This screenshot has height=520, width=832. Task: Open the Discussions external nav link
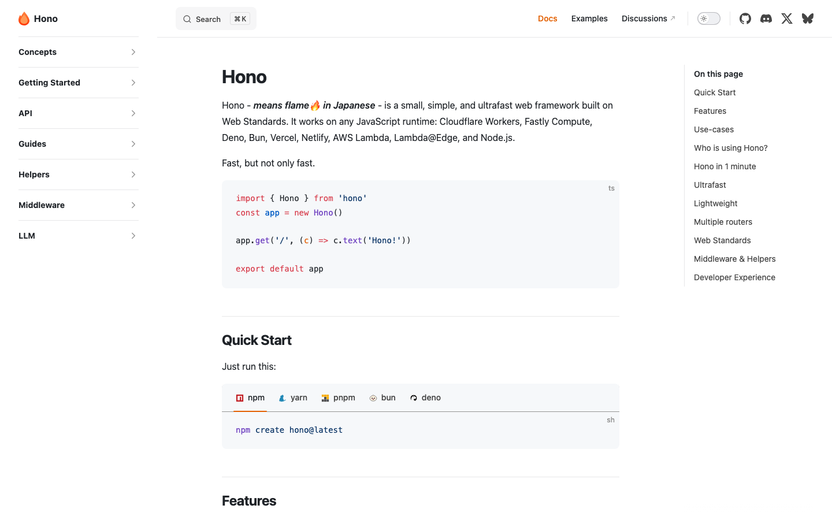[648, 18]
